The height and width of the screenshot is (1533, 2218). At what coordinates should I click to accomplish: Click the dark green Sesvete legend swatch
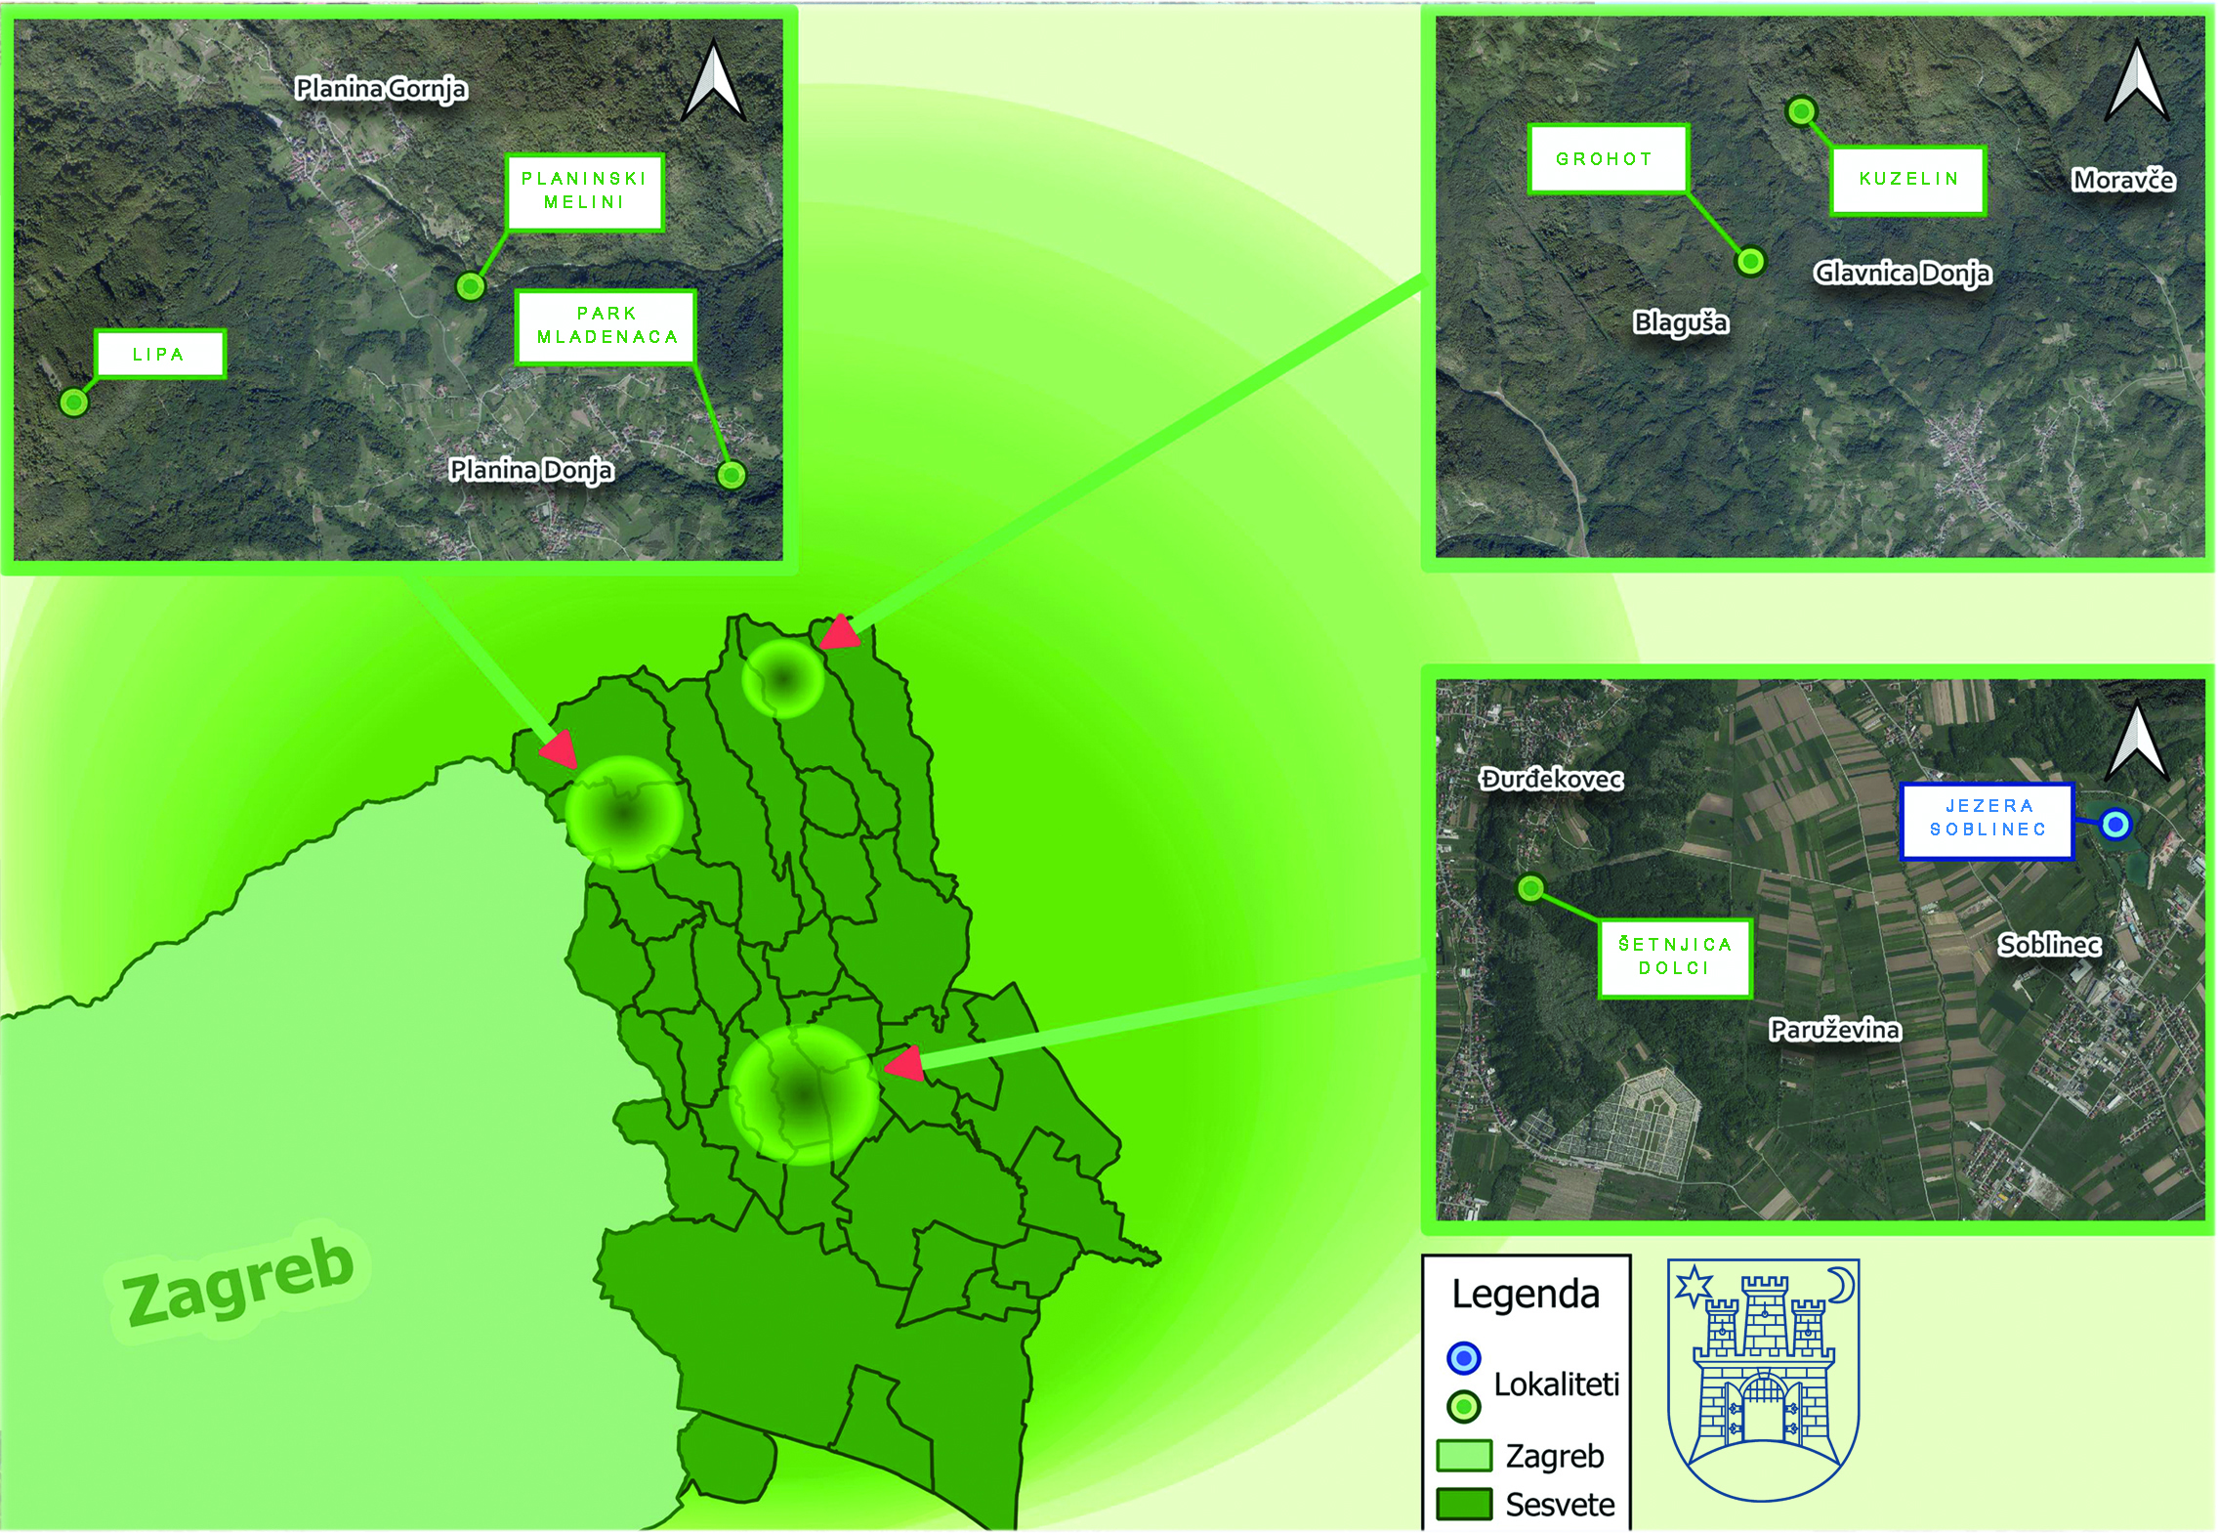pyautogui.click(x=1464, y=1504)
